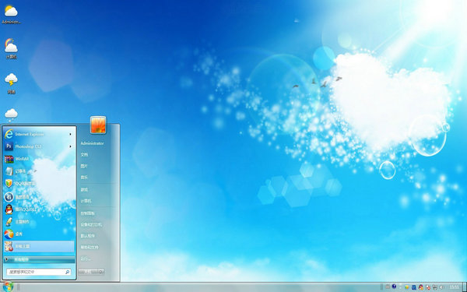Open Computer (计算机) in the Start menu
Viewport: 467px width, 292px height.
coord(86,201)
